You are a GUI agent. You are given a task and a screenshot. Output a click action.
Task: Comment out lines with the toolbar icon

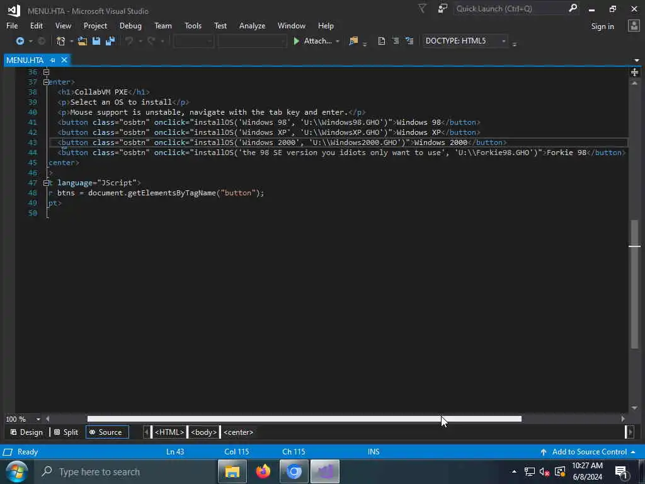pos(396,41)
